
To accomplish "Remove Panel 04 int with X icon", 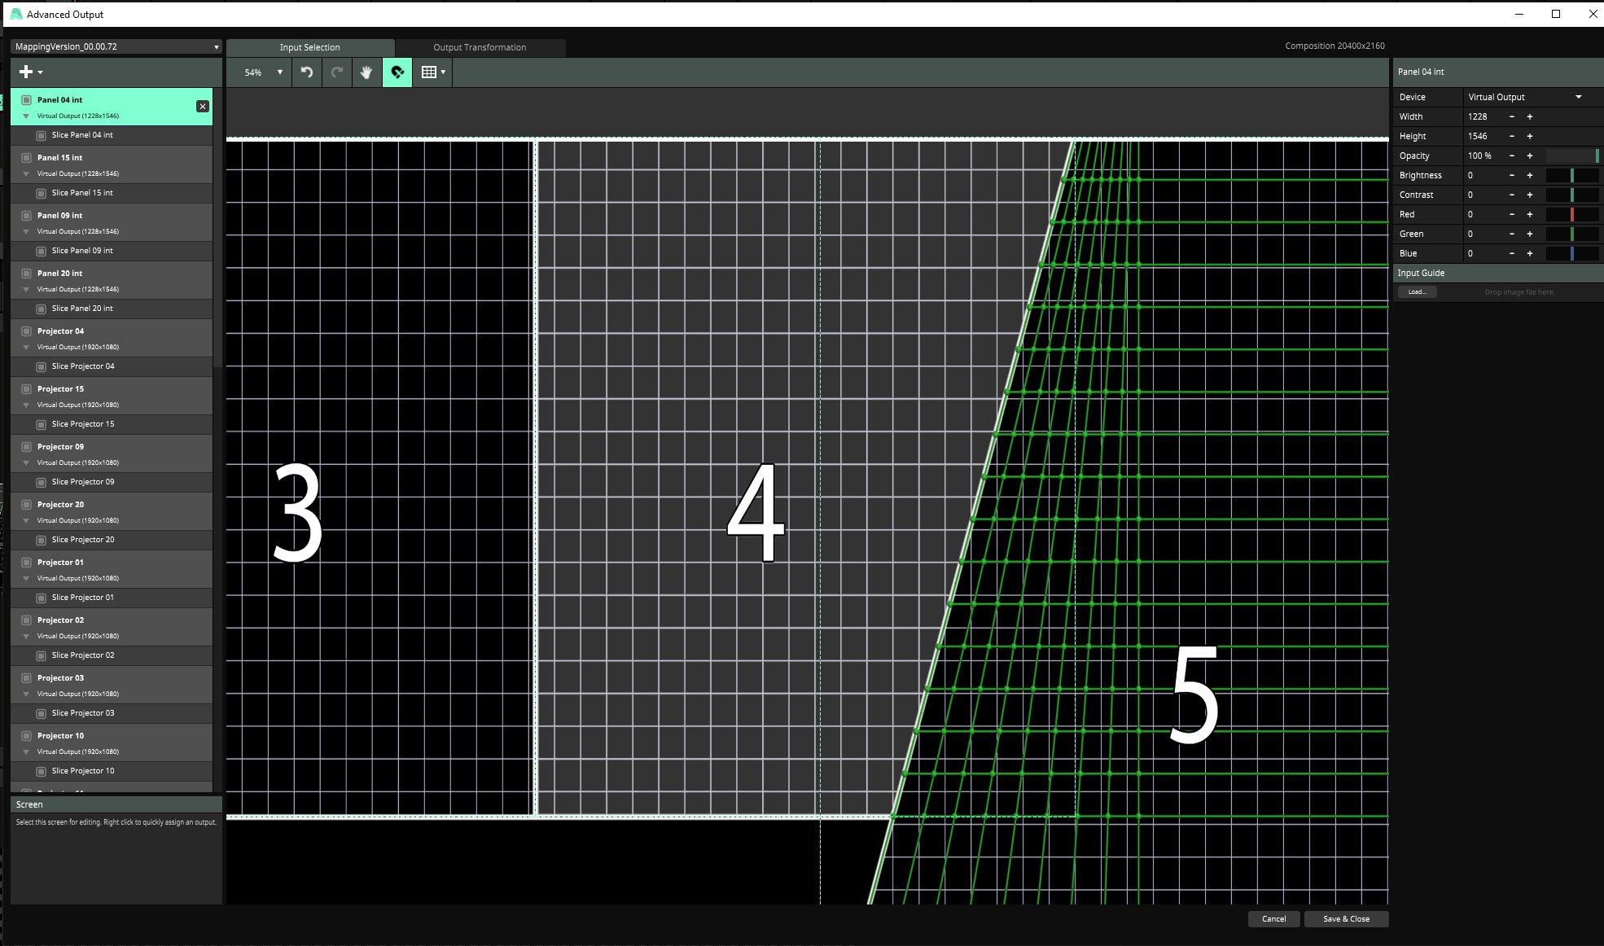I will [x=203, y=107].
